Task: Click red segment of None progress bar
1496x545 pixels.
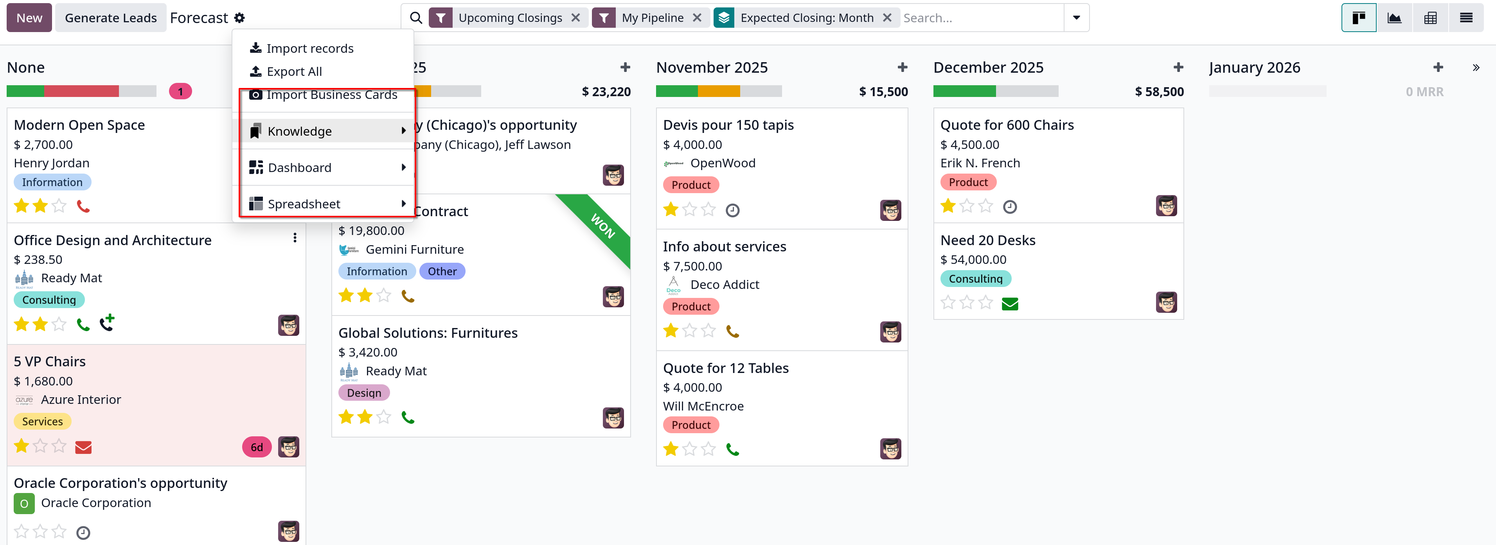Action: pyautogui.click(x=81, y=91)
